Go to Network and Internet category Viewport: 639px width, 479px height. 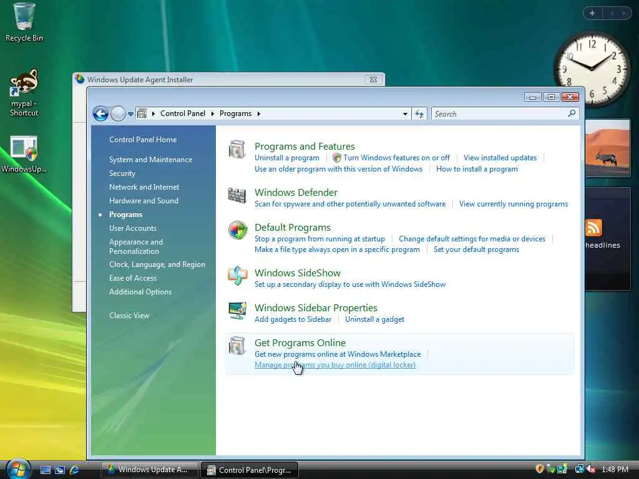(x=144, y=187)
